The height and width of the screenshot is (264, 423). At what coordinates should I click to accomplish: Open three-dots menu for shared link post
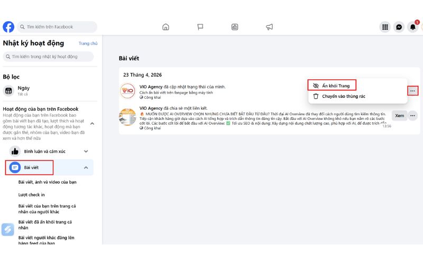(x=412, y=116)
